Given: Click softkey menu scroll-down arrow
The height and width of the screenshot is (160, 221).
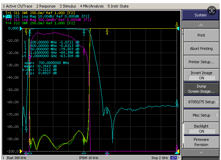Looking at the screenshot, I should [x=201, y=152].
